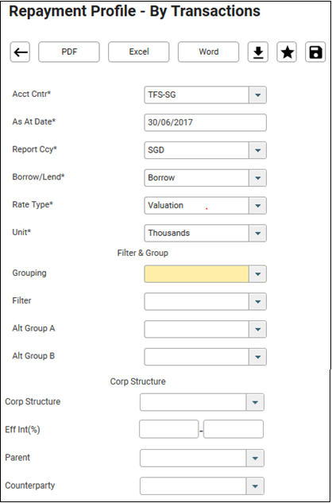Screen dimensions: 332x503
Task: Export report to Word
Action: tap(209, 52)
